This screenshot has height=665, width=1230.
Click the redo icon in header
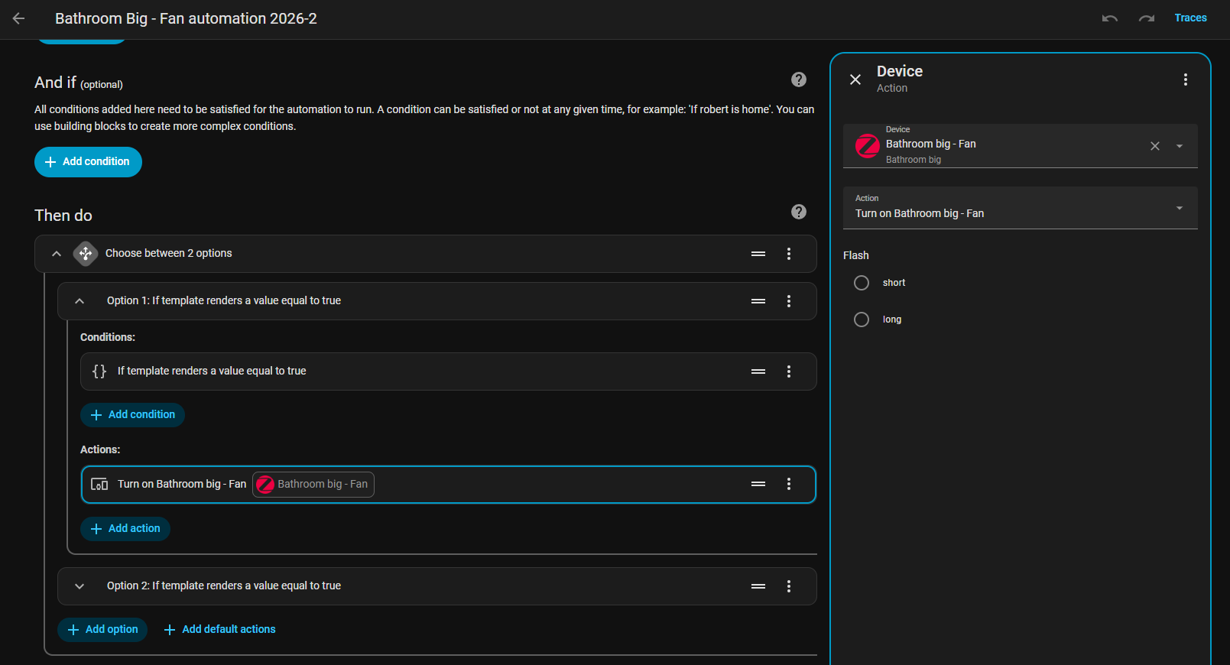[x=1146, y=18]
